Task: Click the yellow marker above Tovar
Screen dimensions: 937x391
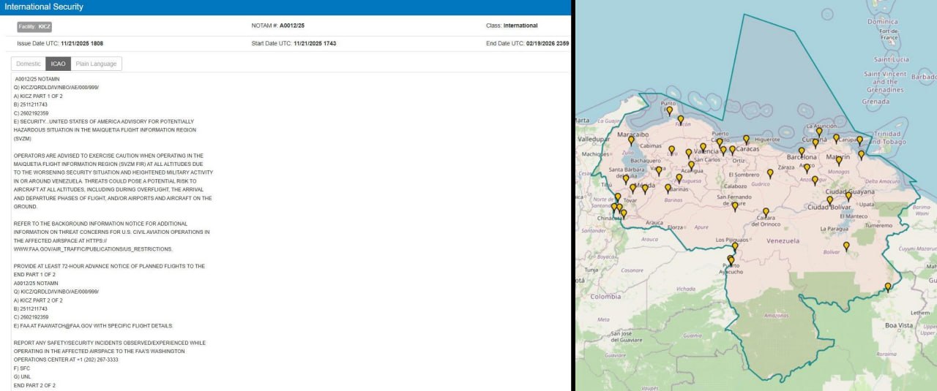Action: pos(633,188)
